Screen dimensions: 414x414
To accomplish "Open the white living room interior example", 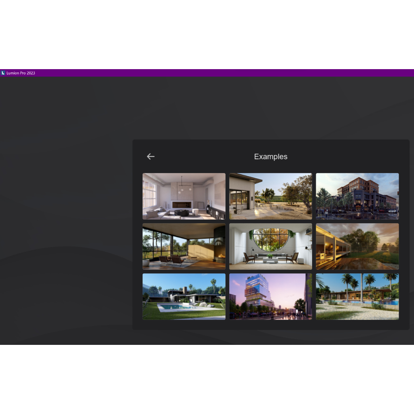I will point(184,196).
